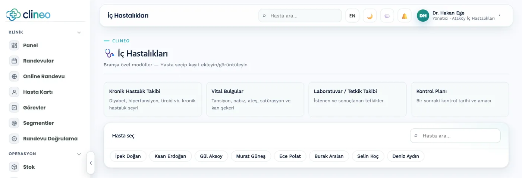Open the Laboratuvar / Tetkik Takibi card
The width and height of the screenshot is (522, 178).
click(x=358, y=99)
